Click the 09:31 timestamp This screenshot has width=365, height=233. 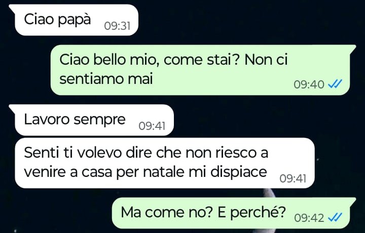[117, 26]
